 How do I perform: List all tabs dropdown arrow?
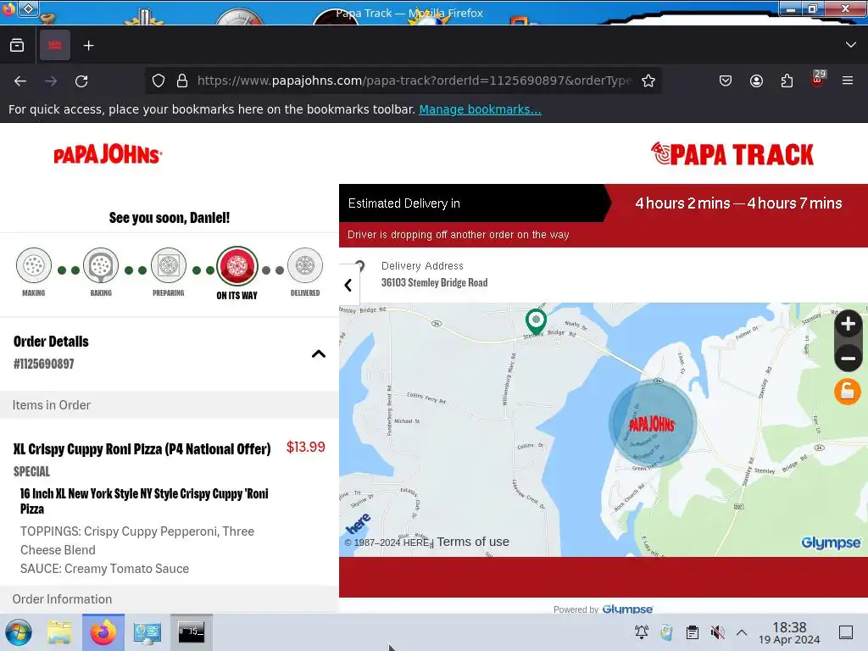851,45
